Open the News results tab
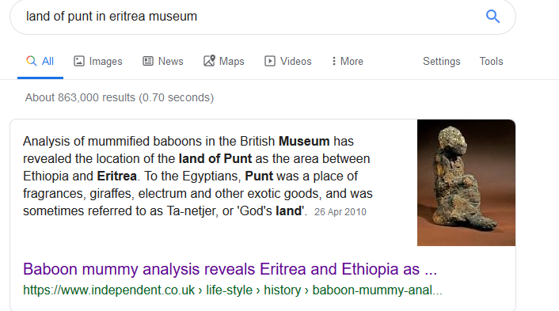 tap(171, 61)
